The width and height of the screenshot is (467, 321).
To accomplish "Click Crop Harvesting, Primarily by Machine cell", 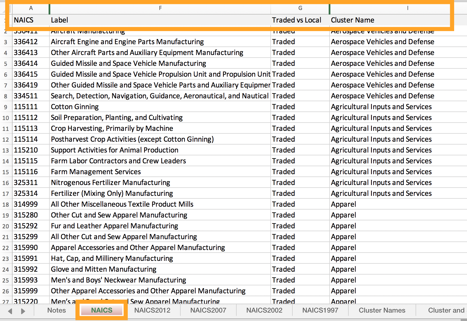I will pyautogui.click(x=160, y=128).
